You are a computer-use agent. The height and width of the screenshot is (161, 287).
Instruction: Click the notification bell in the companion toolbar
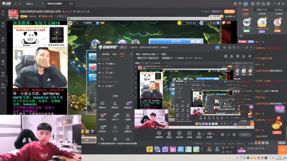(x=244, y=56)
